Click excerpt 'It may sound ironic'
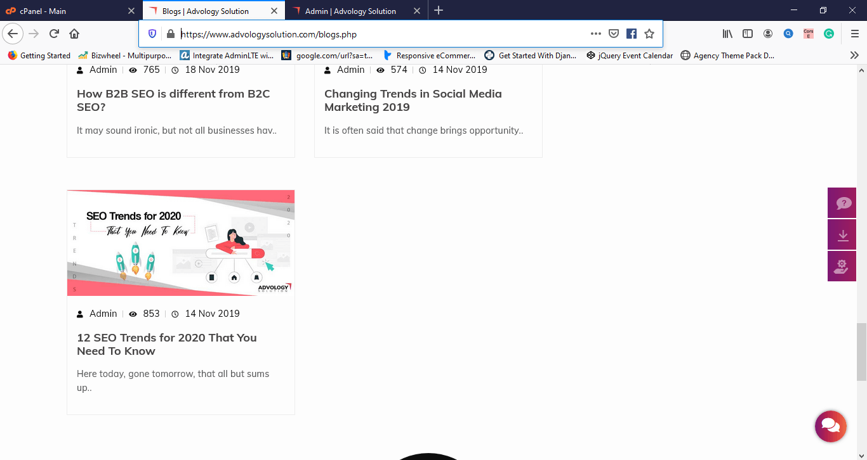Viewport: 867px width, 460px height. click(x=176, y=131)
